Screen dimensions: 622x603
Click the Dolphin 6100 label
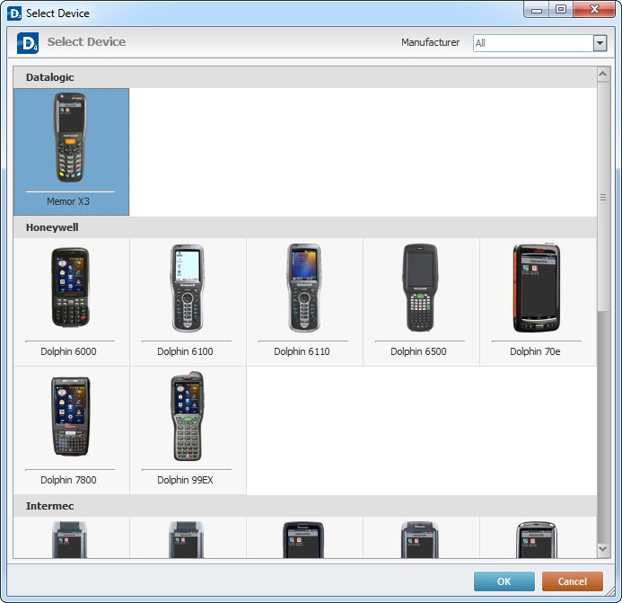click(x=185, y=351)
